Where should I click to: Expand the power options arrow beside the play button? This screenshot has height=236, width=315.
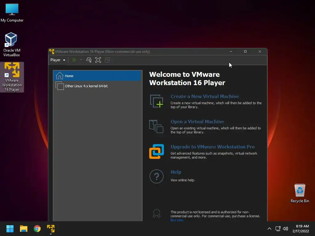81,60
